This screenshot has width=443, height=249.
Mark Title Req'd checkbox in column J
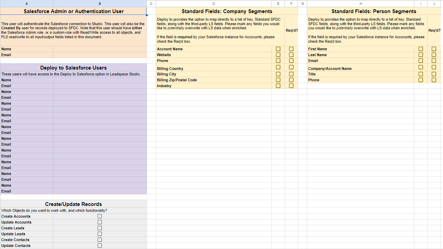[x=434, y=74]
